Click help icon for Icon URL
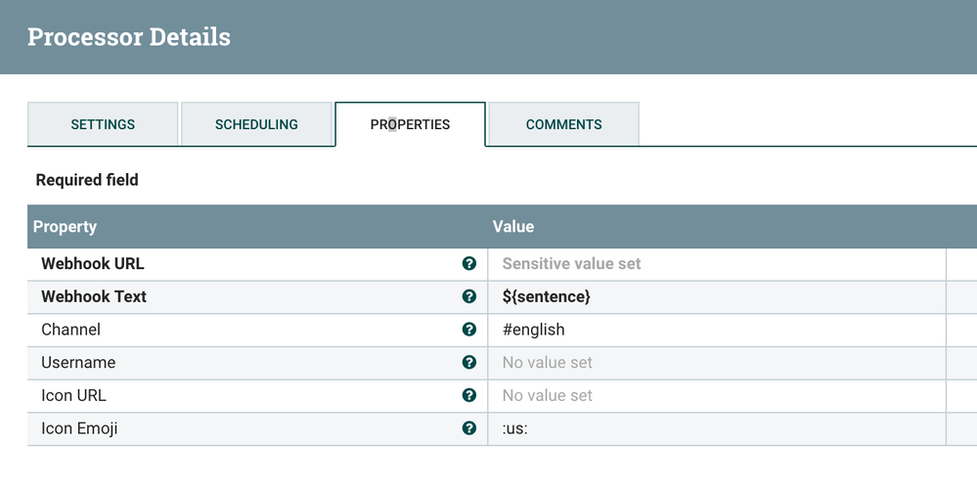Image resolution: width=977 pixels, height=491 pixels. coord(469,395)
